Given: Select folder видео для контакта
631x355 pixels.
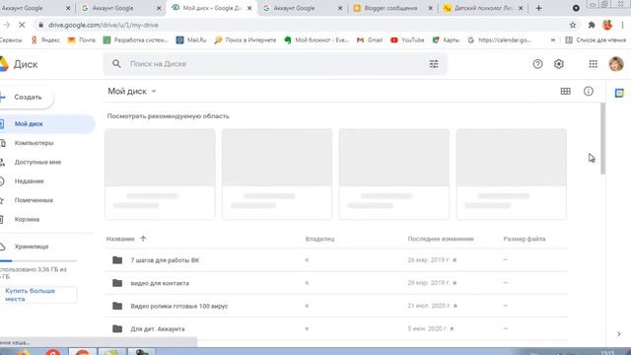Looking at the screenshot, I should coord(336,283).
